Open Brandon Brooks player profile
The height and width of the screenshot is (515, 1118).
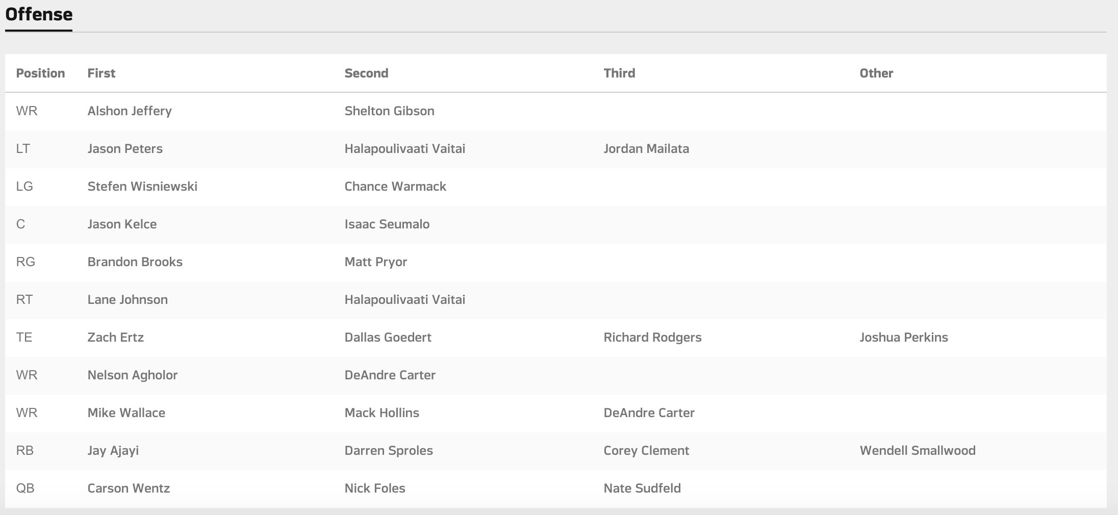(x=135, y=262)
